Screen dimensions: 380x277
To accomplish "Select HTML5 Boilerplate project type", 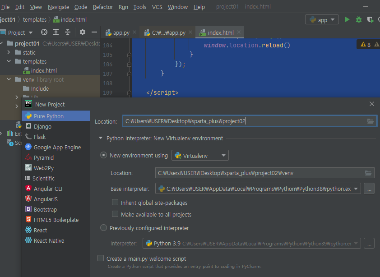I will tap(56, 220).
